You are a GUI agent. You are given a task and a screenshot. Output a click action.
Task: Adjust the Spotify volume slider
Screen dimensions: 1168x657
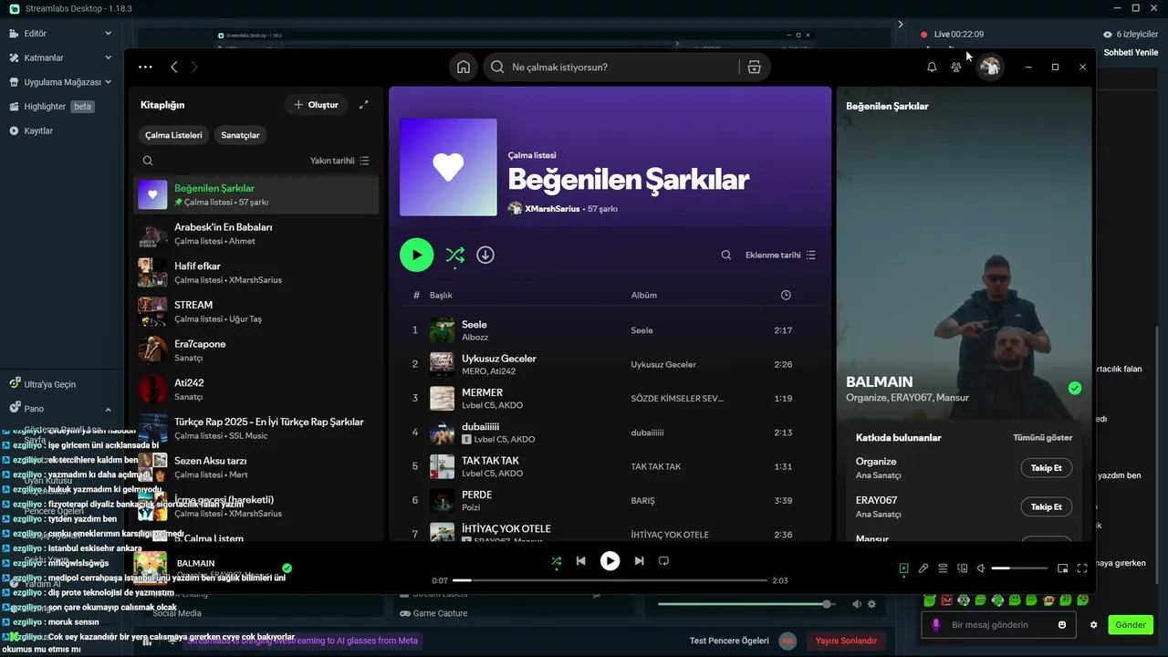(x=1019, y=568)
